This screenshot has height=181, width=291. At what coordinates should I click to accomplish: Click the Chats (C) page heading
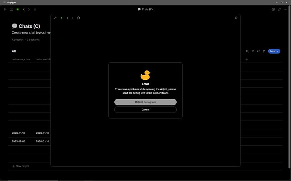[30, 26]
